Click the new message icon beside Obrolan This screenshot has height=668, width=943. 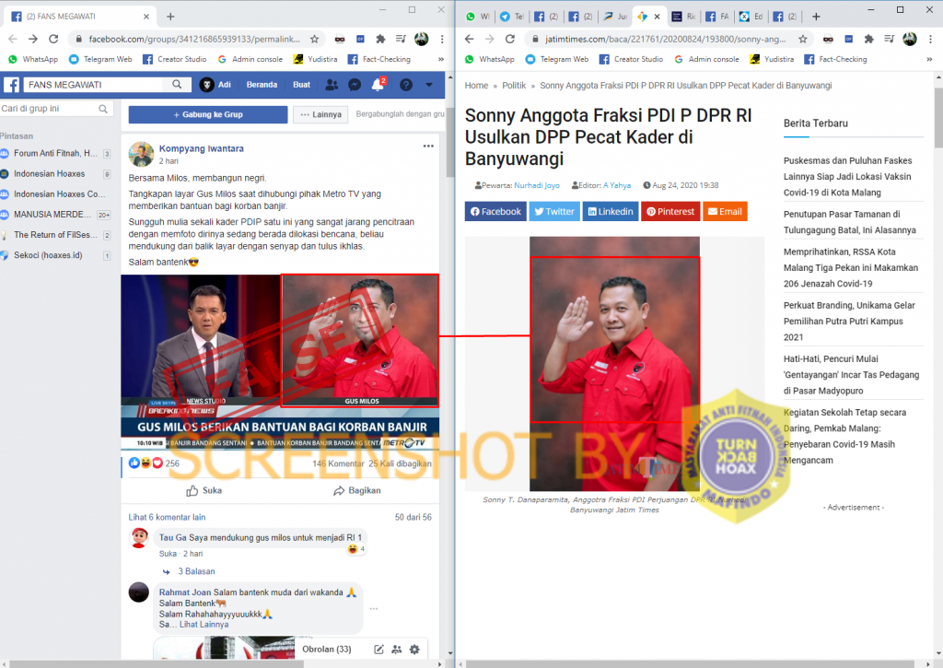(x=378, y=650)
